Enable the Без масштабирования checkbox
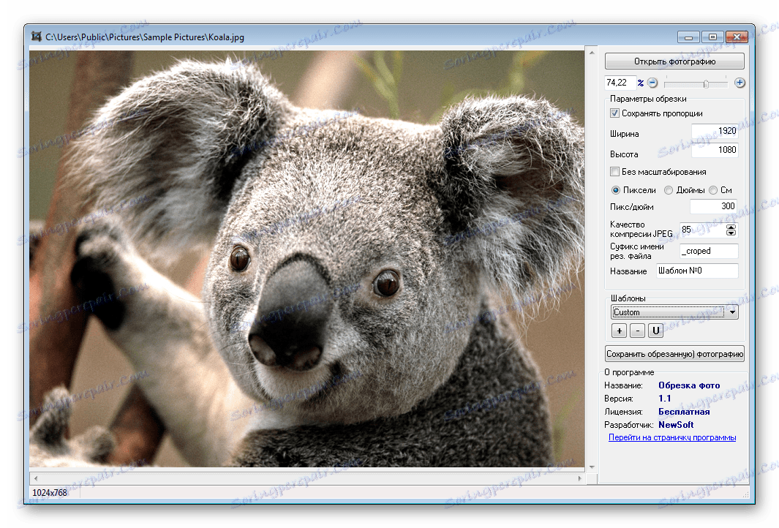Image resolution: width=779 pixels, height=528 pixels. tap(615, 172)
